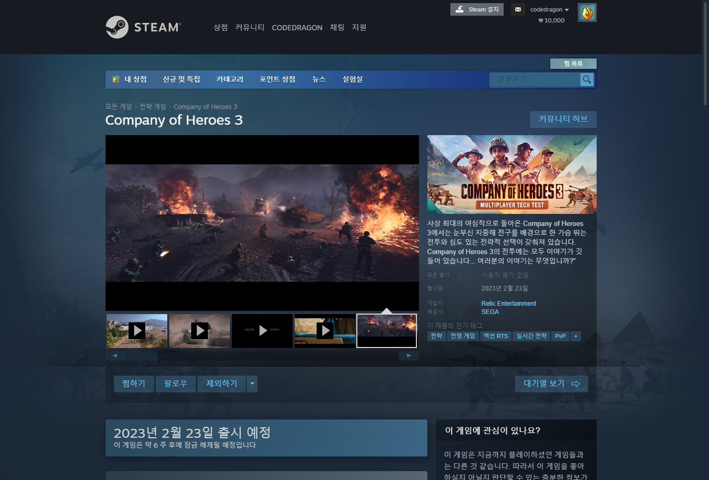Click the thumbnail strip slider handle

coord(141,356)
